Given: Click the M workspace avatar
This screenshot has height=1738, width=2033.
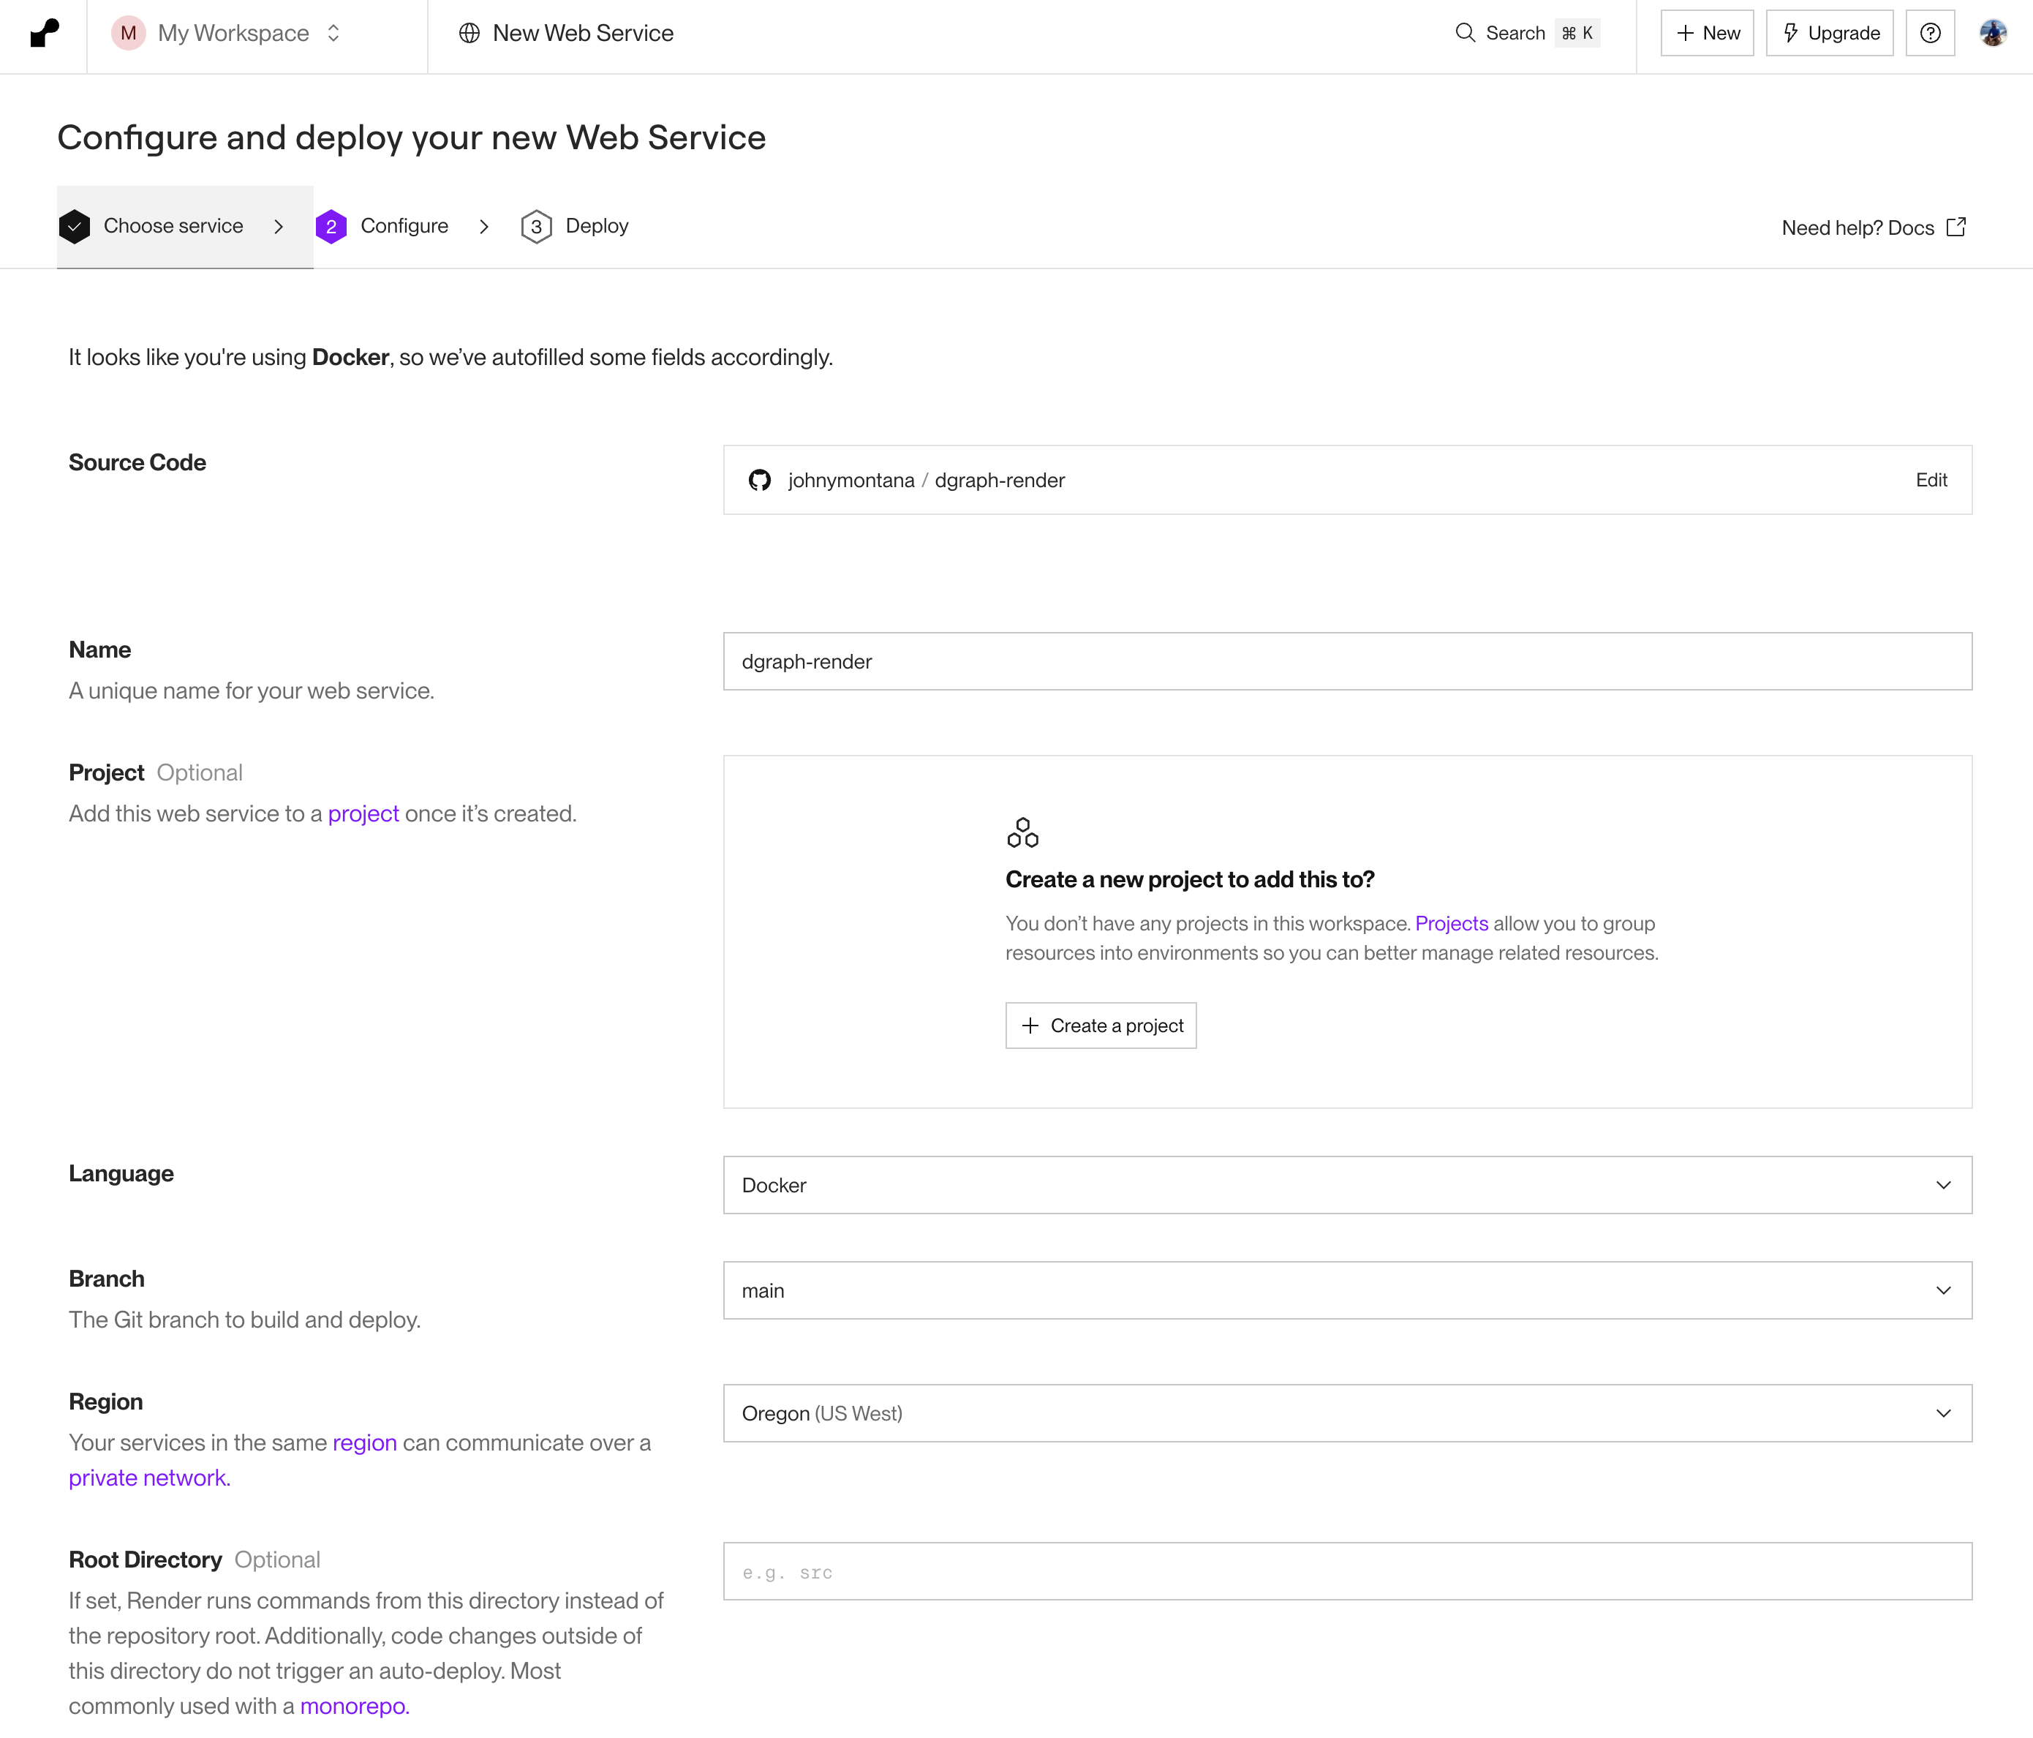Looking at the screenshot, I should coord(129,34).
